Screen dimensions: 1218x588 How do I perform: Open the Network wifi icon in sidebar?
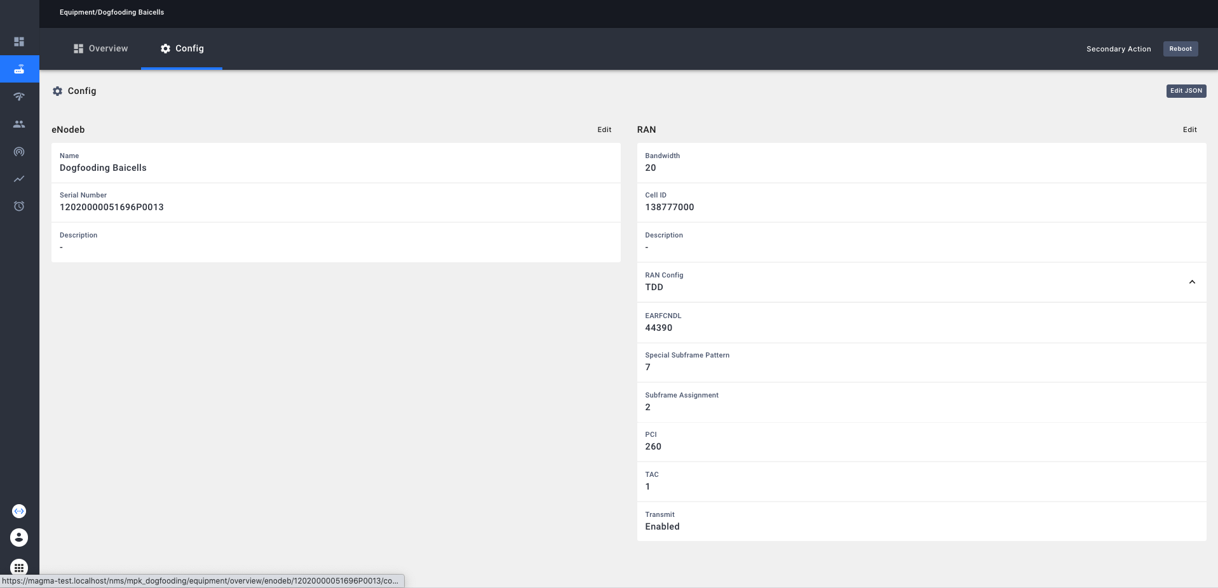(x=19, y=97)
